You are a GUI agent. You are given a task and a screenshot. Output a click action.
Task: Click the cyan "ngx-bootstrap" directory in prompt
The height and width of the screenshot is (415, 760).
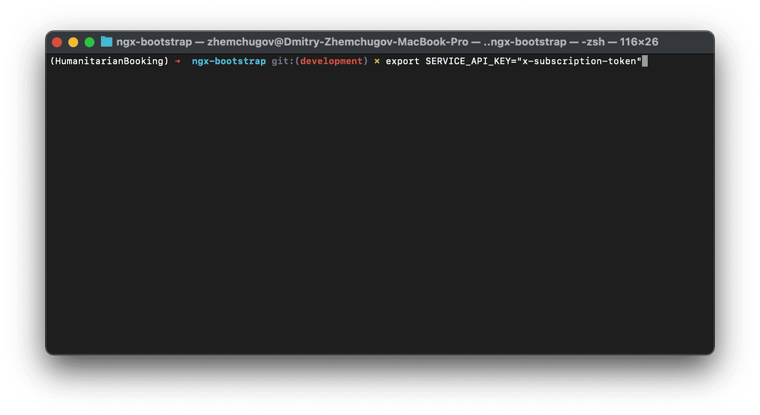click(x=228, y=61)
